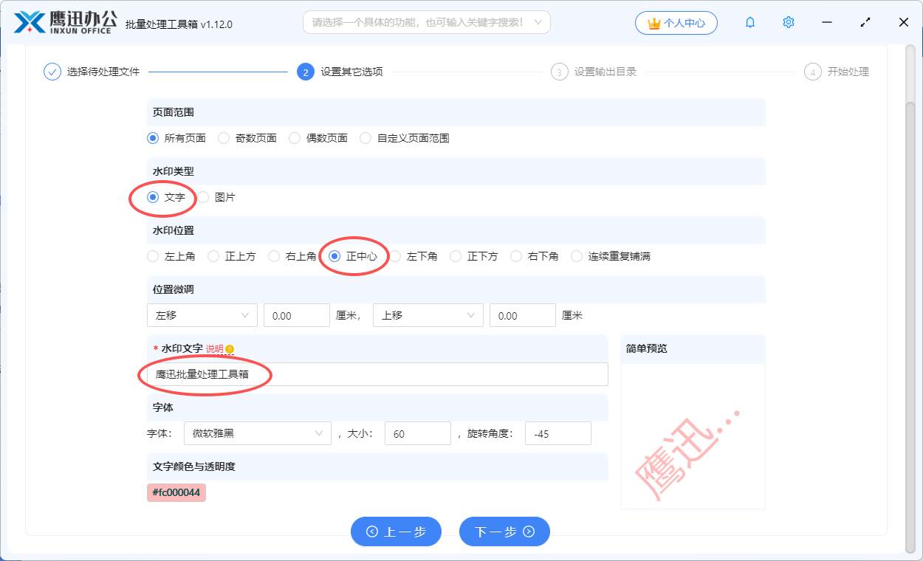Select 奇数页面 page range
This screenshot has width=923, height=561.
247,138
